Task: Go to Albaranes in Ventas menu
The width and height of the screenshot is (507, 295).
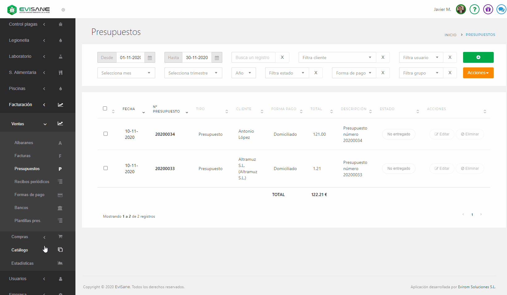Action: (x=24, y=143)
